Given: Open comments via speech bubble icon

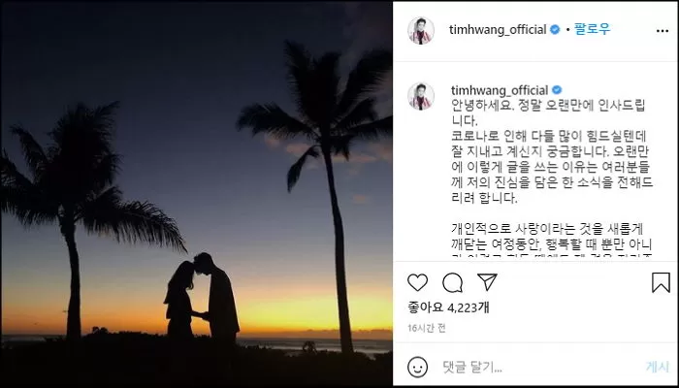Looking at the screenshot, I should [x=453, y=283].
